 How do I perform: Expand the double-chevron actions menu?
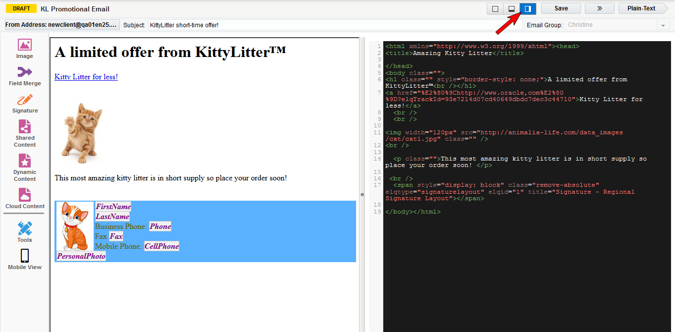[x=599, y=8]
